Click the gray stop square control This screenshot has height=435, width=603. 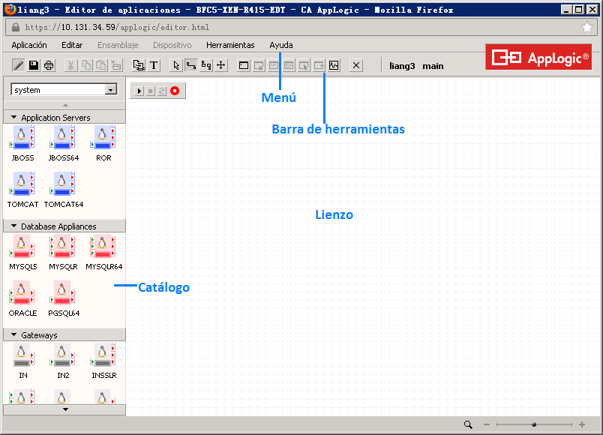(x=151, y=91)
